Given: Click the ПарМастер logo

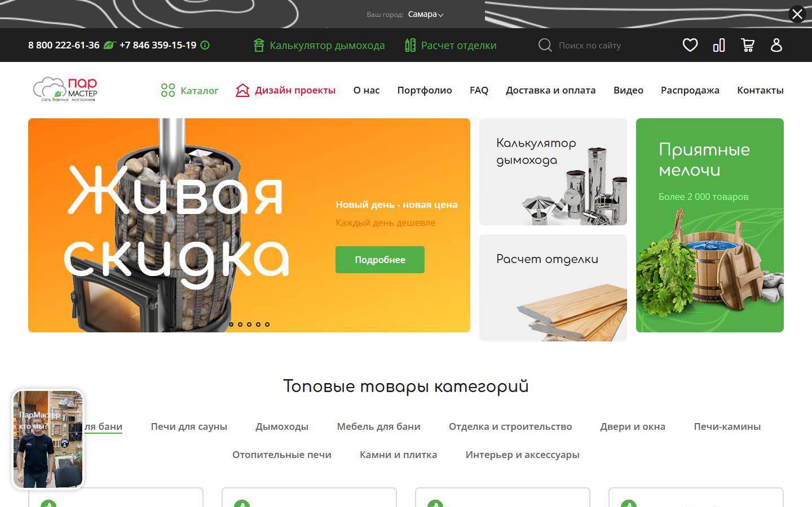Looking at the screenshot, I should [65, 90].
